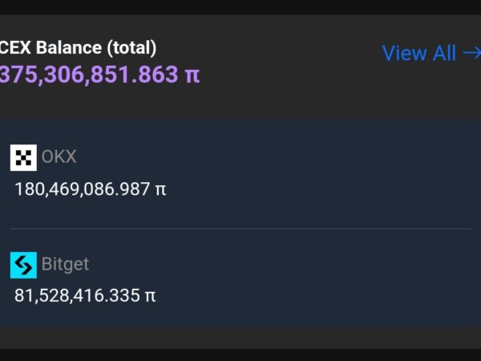Click the word "Balance" in the heading
Screen dimensions: 481x361
[x=69, y=48]
